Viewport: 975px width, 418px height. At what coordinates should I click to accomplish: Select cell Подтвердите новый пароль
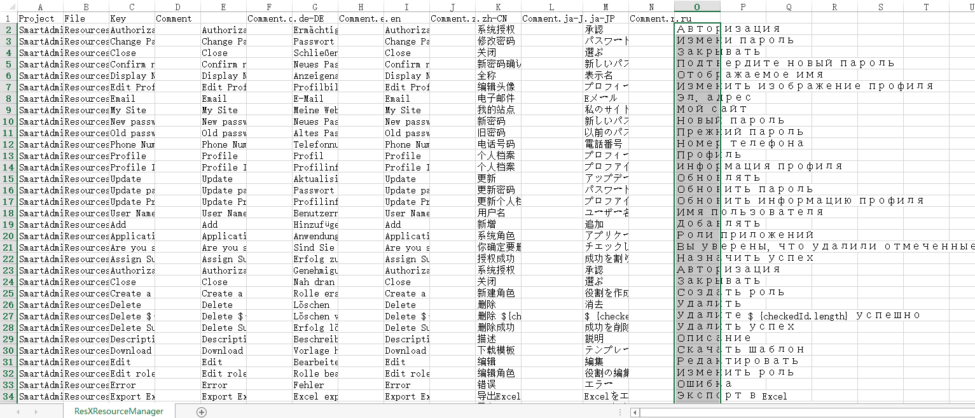697,64
